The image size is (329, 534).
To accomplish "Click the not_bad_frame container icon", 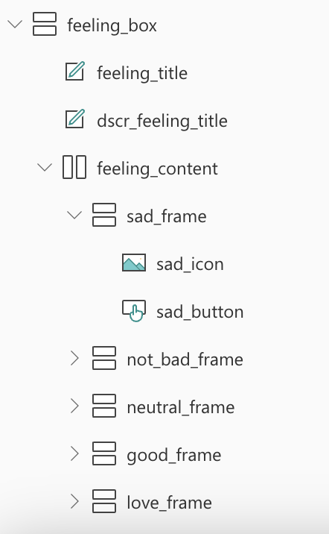I will (x=104, y=358).
